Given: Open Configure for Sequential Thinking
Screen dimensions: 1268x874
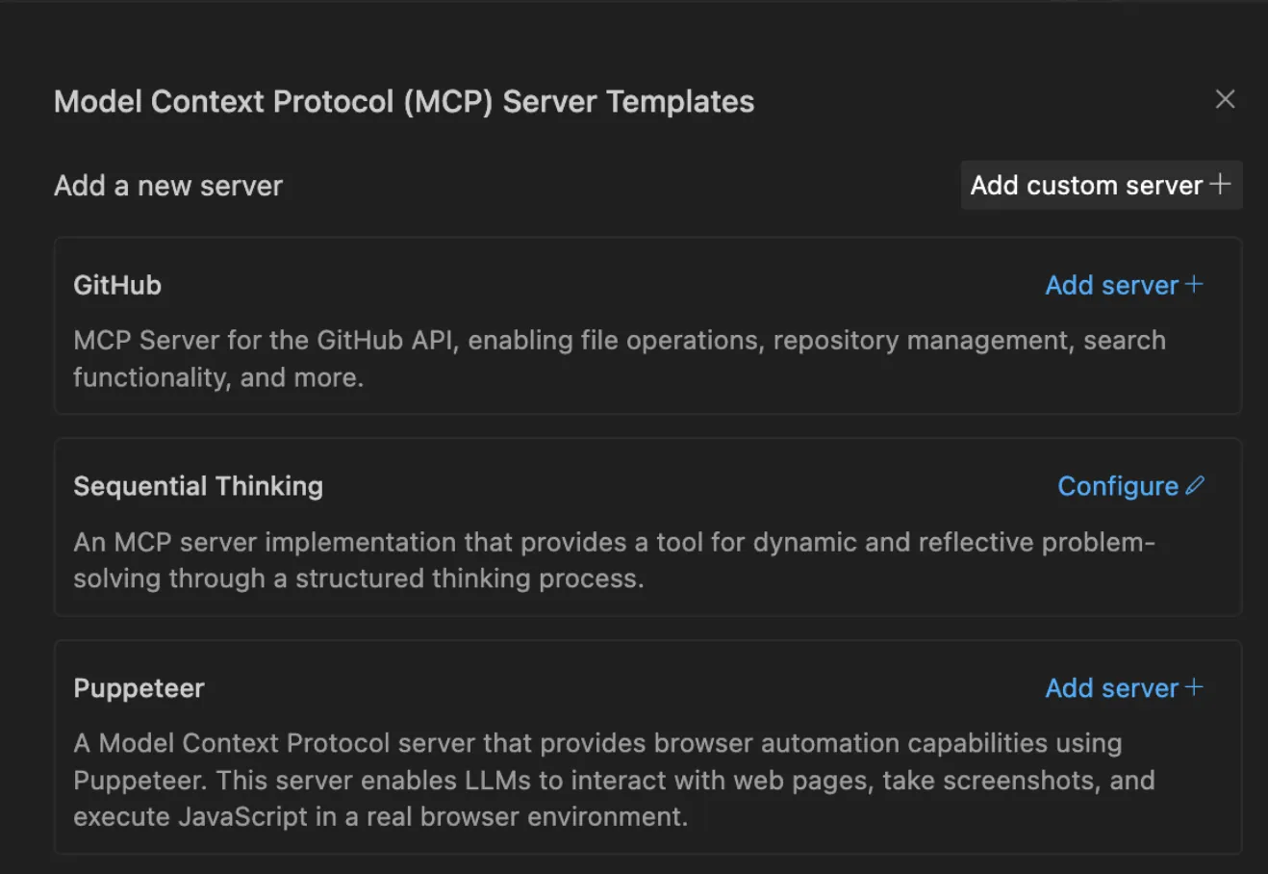Looking at the screenshot, I should [1118, 486].
